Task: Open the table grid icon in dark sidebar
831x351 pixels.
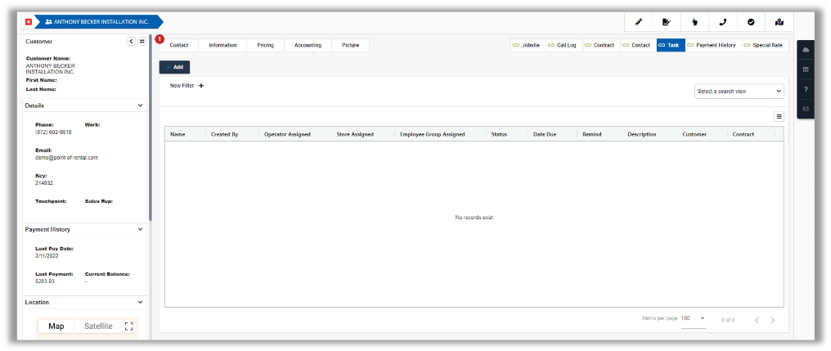Action: point(806,70)
